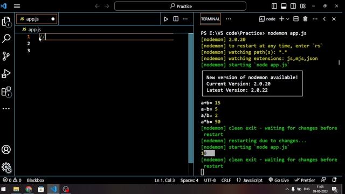
Task: Go forward using the right arrow
Action: point(107,6)
